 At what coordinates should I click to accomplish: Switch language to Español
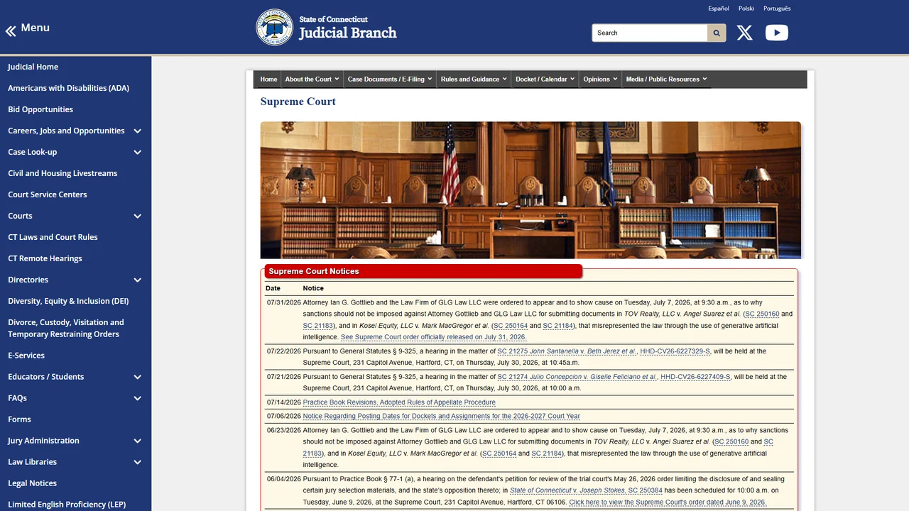tap(719, 9)
